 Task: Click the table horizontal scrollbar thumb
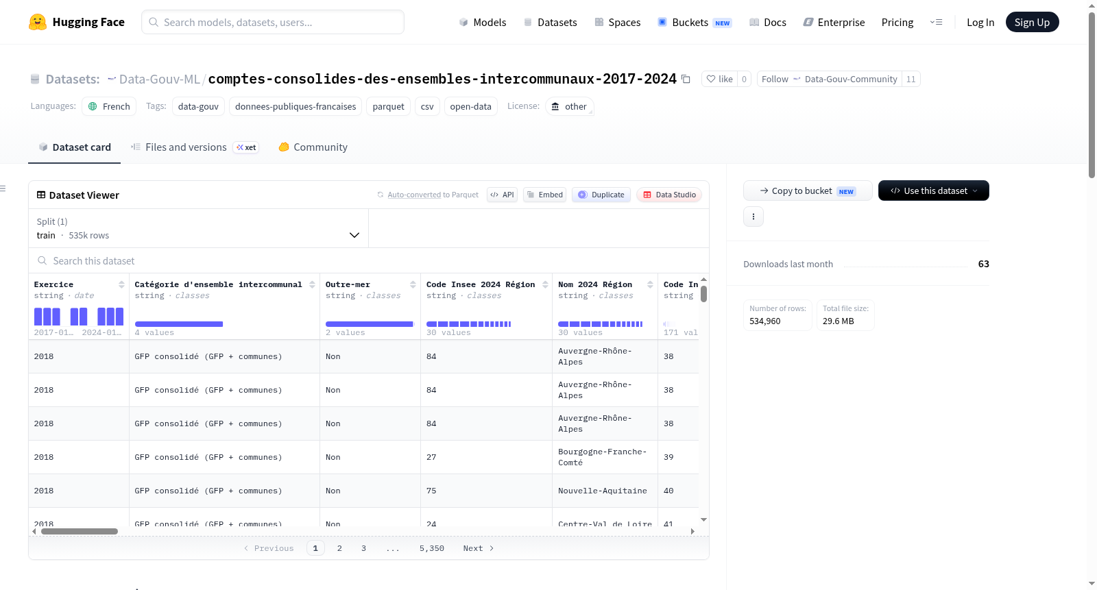80,531
